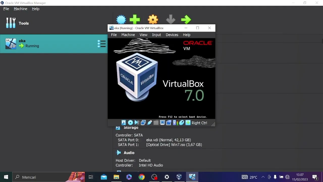Switch to running eka VM taskbar icon
323x182 pixels.
pyautogui.click(x=192, y=177)
